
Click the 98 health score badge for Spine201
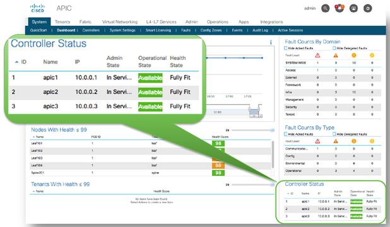(218, 173)
